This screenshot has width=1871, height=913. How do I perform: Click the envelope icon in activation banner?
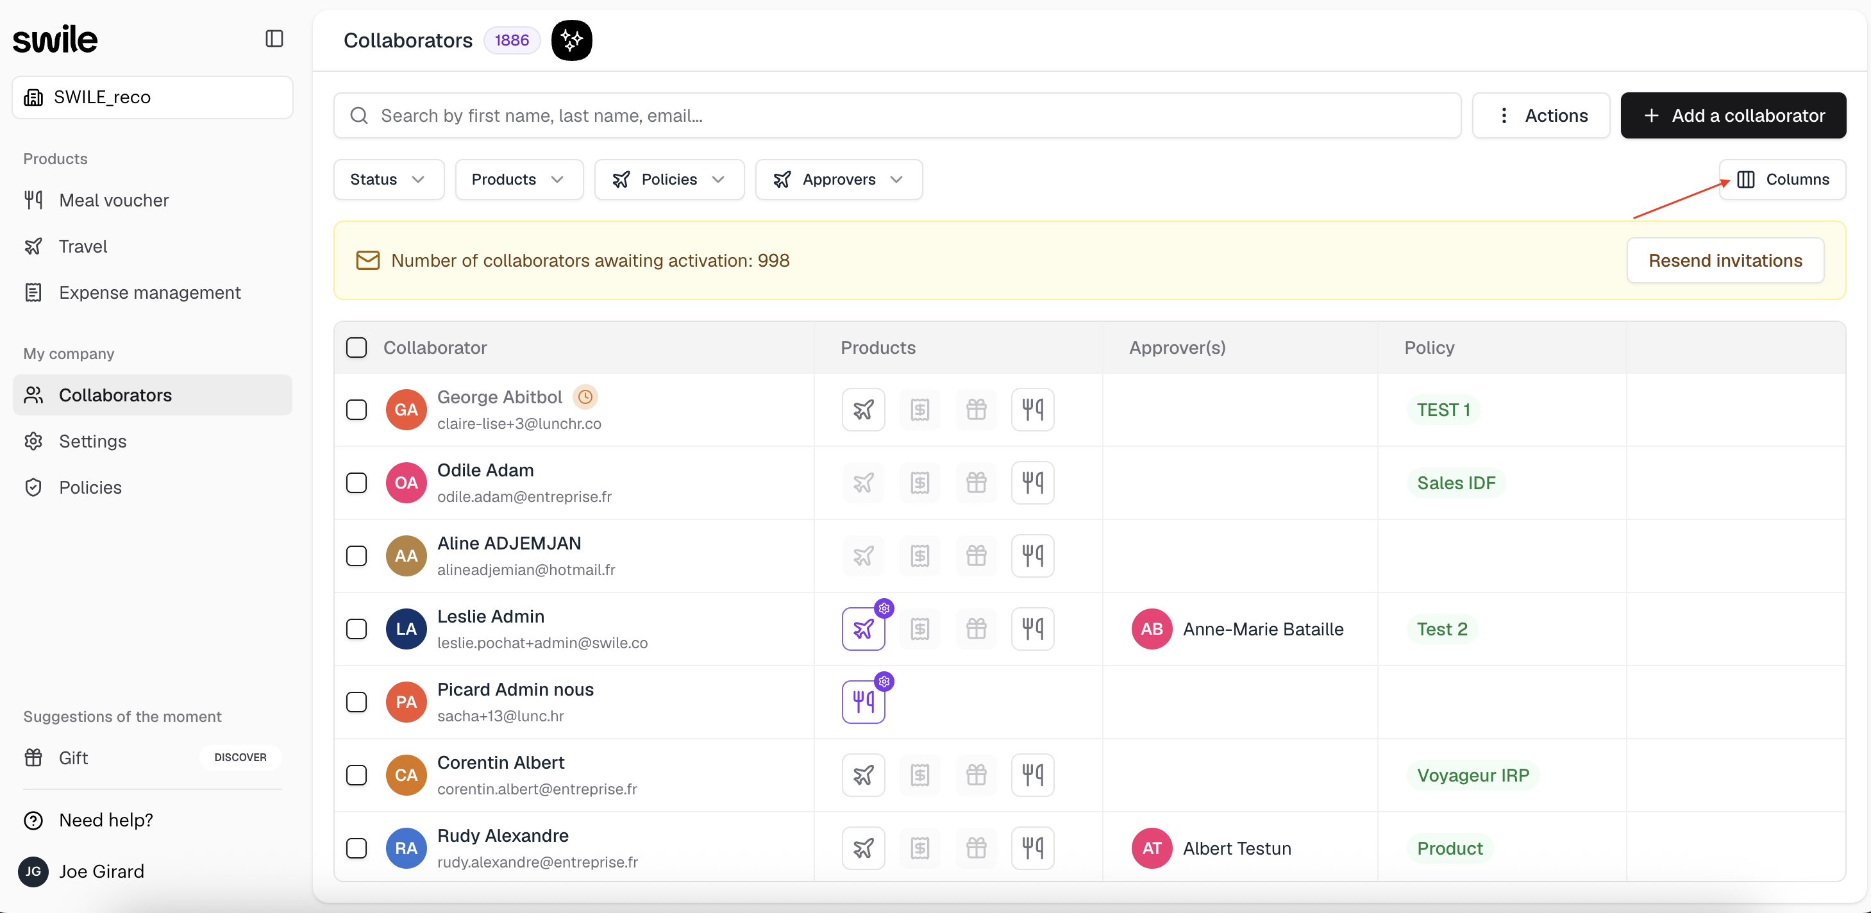tap(367, 260)
